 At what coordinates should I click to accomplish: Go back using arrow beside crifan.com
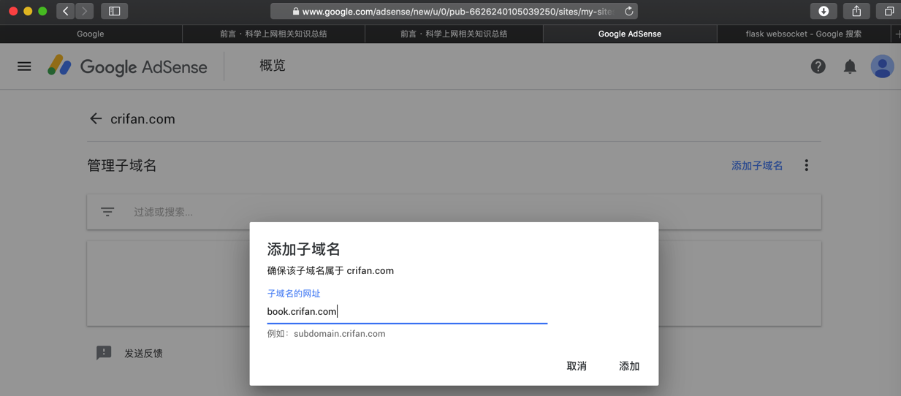[96, 118]
